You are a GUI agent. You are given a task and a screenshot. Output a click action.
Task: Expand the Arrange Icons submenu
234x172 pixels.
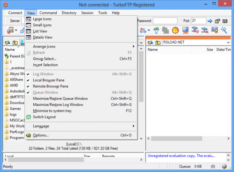click(x=81, y=46)
